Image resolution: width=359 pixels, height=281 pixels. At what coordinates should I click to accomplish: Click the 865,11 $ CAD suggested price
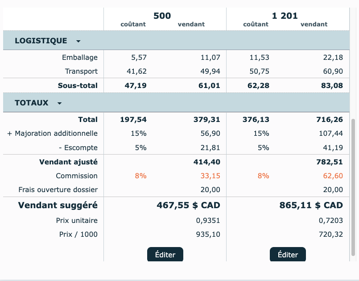click(x=311, y=206)
